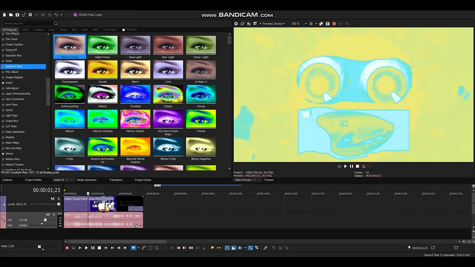Click the plug-in search magnifier icon
This screenshot has width=475, height=267.
(56, 23)
